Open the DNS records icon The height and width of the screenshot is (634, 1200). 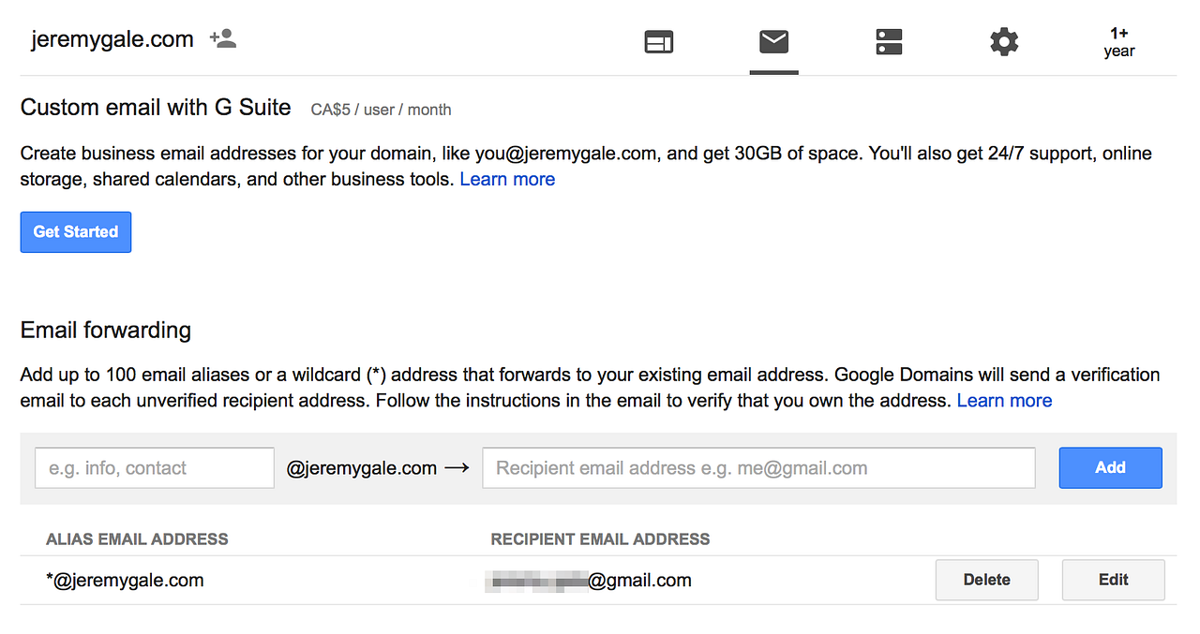[x=888, y=41]
